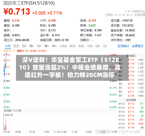Switch to 1分 interval tab
The image size is (145, 136).
click(x=105, y=46)
